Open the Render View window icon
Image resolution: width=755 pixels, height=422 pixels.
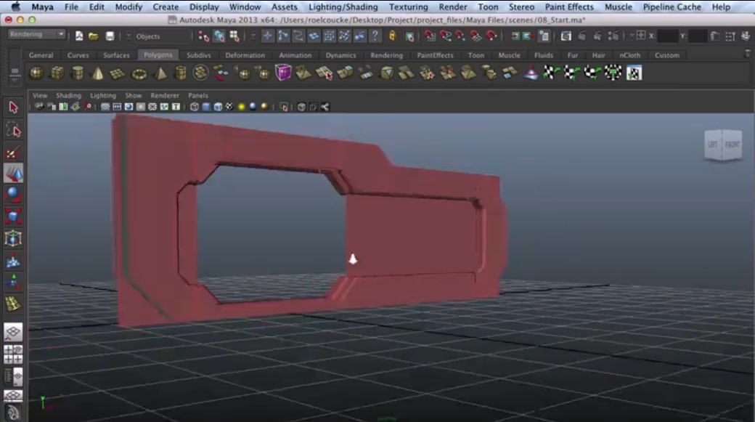[566, 36]
